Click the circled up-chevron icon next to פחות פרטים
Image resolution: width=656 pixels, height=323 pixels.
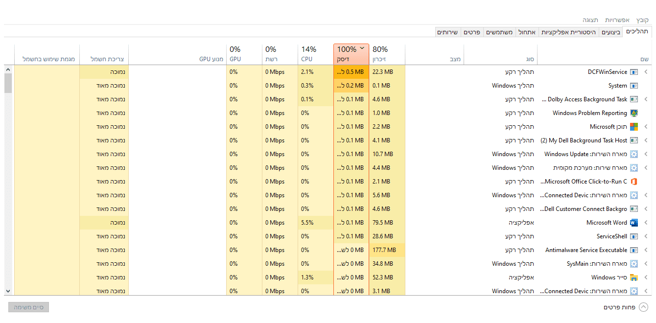pyautogui.click(x=644, y=307)
